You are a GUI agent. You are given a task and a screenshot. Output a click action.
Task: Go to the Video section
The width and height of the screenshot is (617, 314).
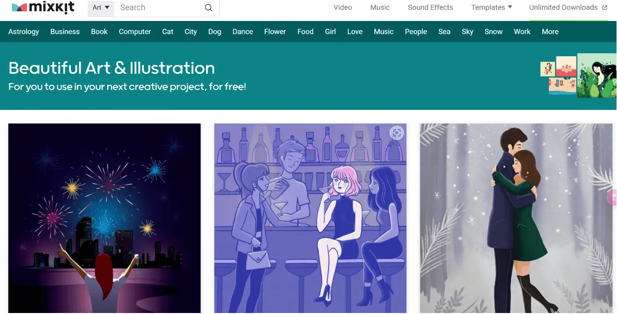pos(343,7)
